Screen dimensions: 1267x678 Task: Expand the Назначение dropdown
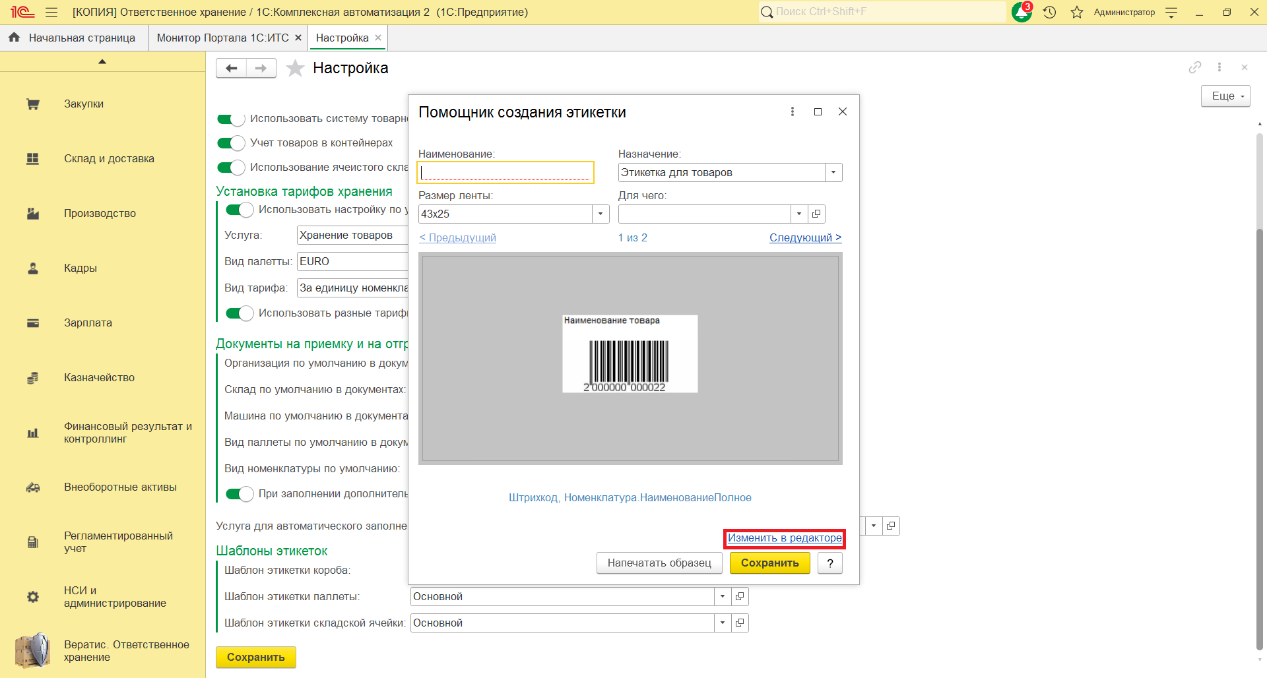(x=833, y=173)
